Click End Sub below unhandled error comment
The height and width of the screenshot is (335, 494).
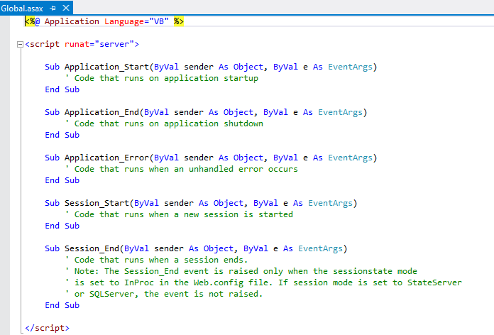click(62, 180)
